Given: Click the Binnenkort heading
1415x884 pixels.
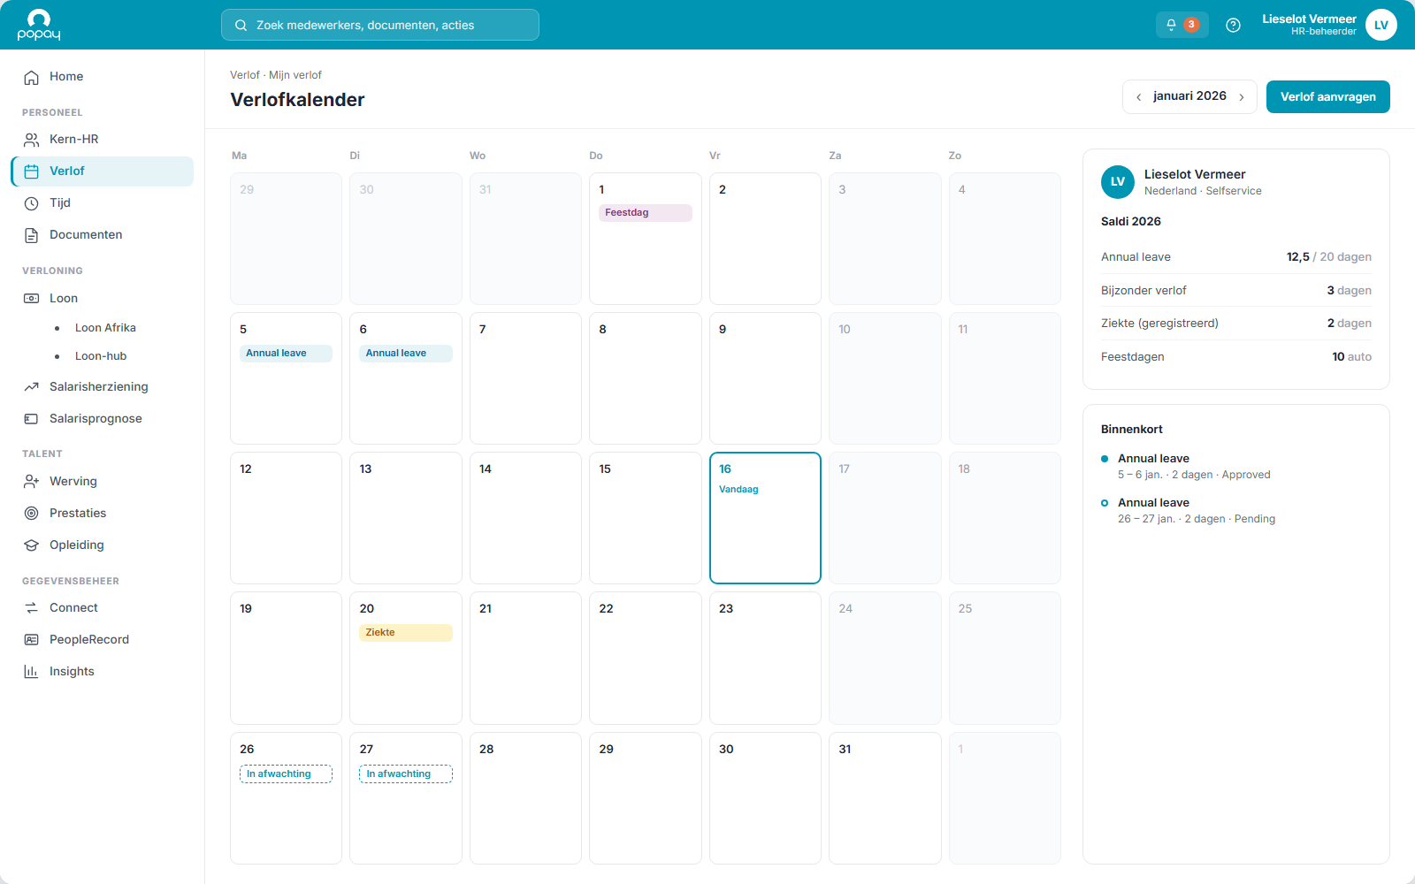Looking at the screenshot, I should [1132, 430].
